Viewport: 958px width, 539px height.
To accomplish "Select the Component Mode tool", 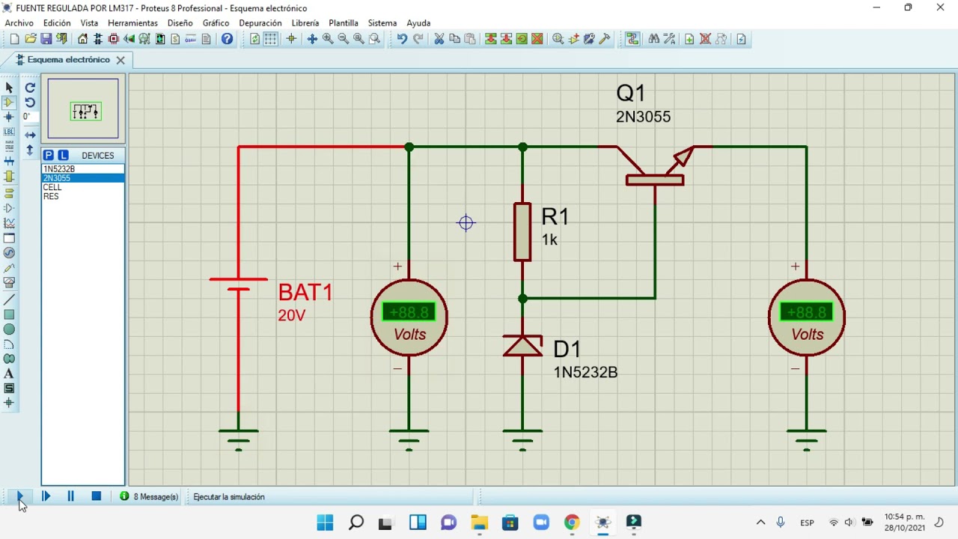I will pos(9,103).
